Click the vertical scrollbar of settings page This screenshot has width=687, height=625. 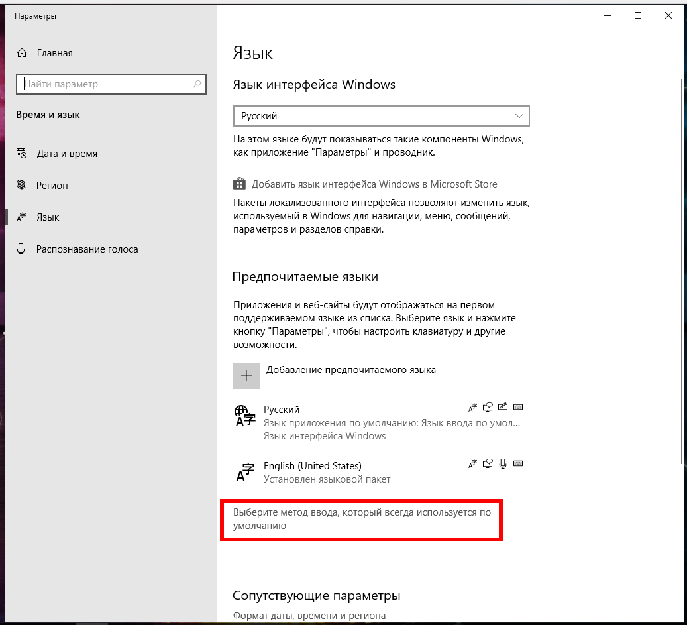(682, 270)
